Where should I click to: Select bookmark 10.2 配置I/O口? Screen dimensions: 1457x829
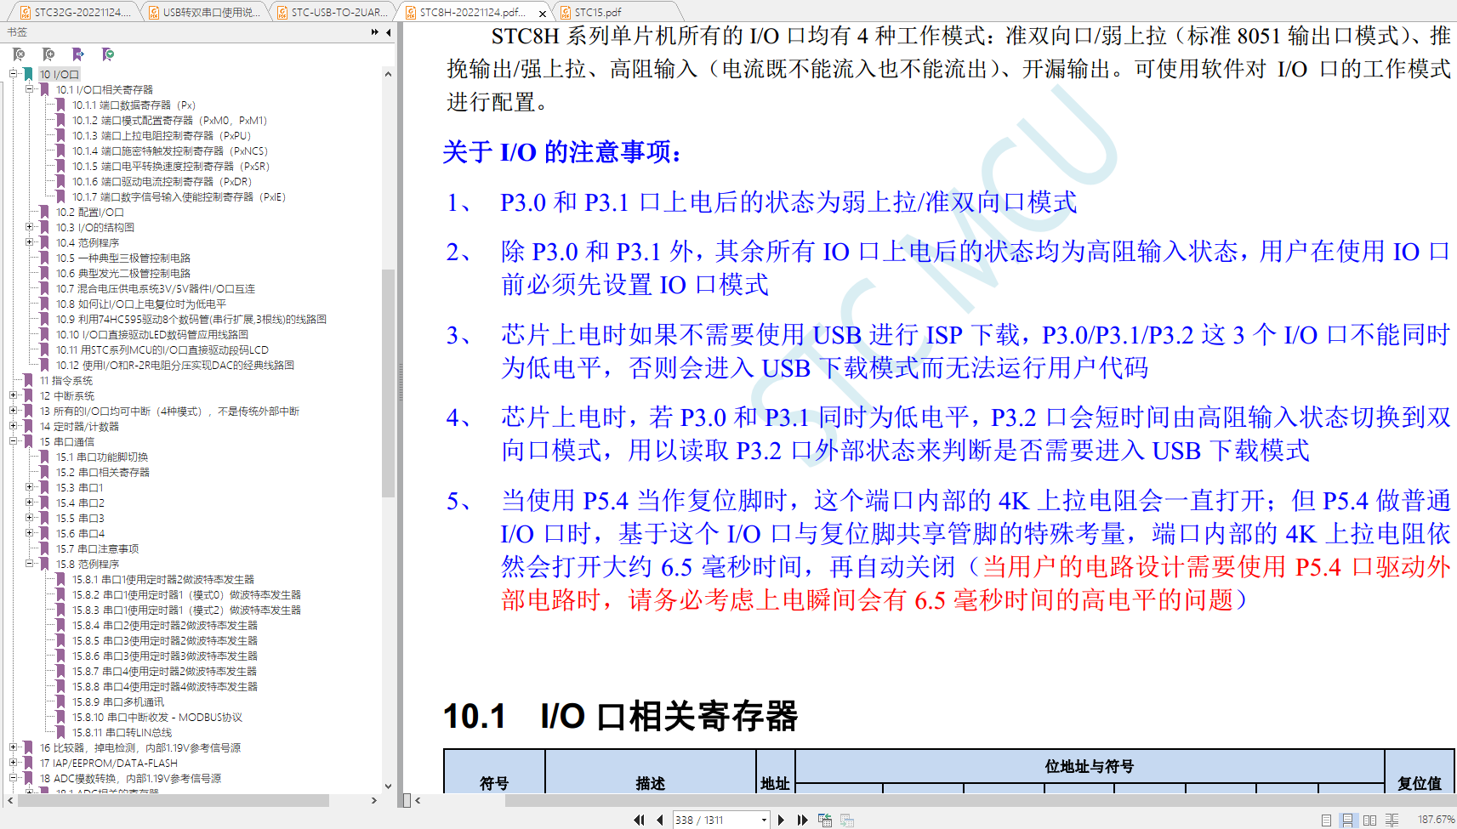coord(90,213)
